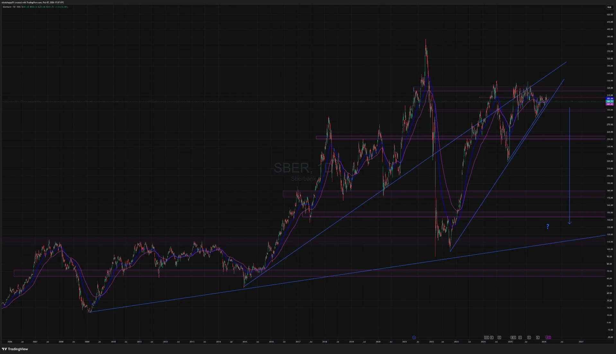The image size is (616, 354).
Task: Click the open value O301.20 in legend
Action: [x=25, y=7]
